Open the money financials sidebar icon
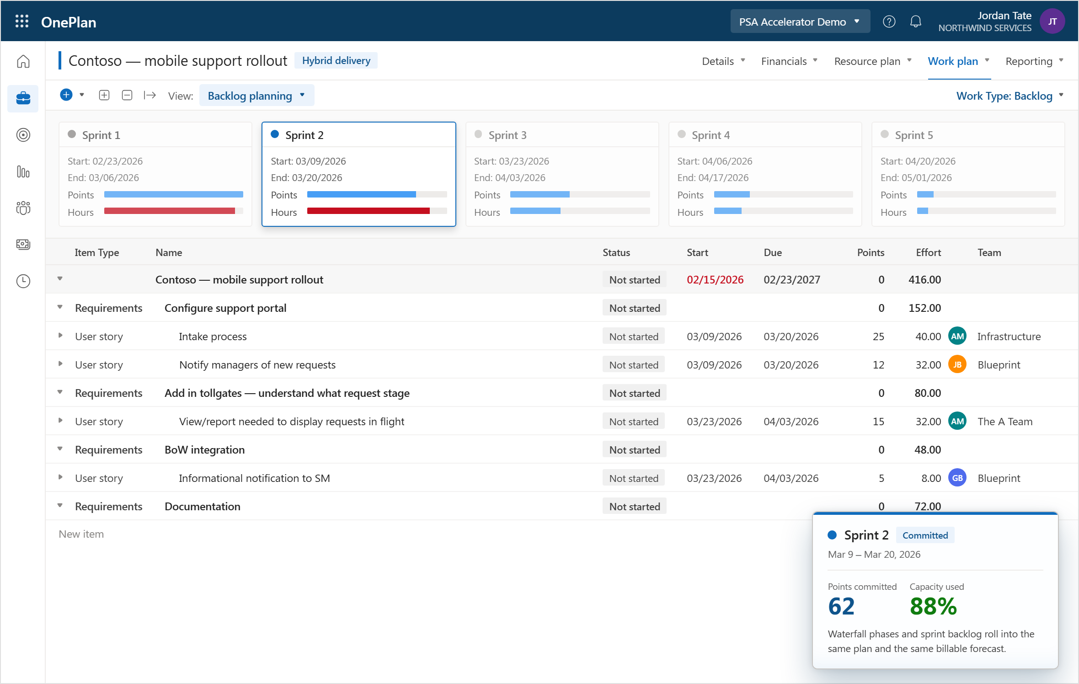Viewport: 1079px width, 684px height. (x=23, y=244)
